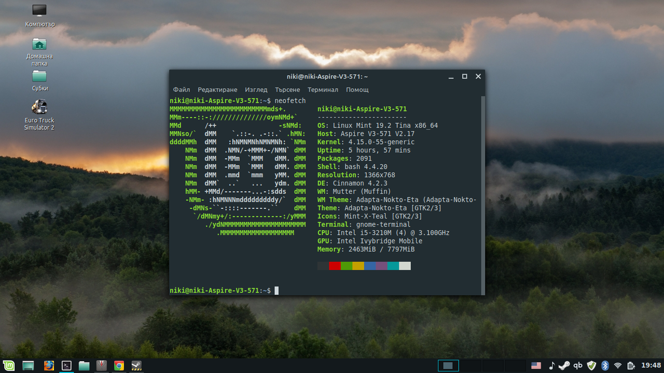This screenshot has height=373, width=664.
Task: Click the Show Desktop taskbar icon
Action: pyautogui.click(x=28, y=366)
